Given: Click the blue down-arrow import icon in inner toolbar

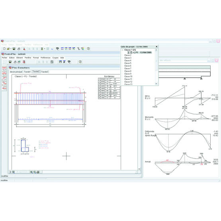Looking at the screenshot, I should tap(64, 62).
